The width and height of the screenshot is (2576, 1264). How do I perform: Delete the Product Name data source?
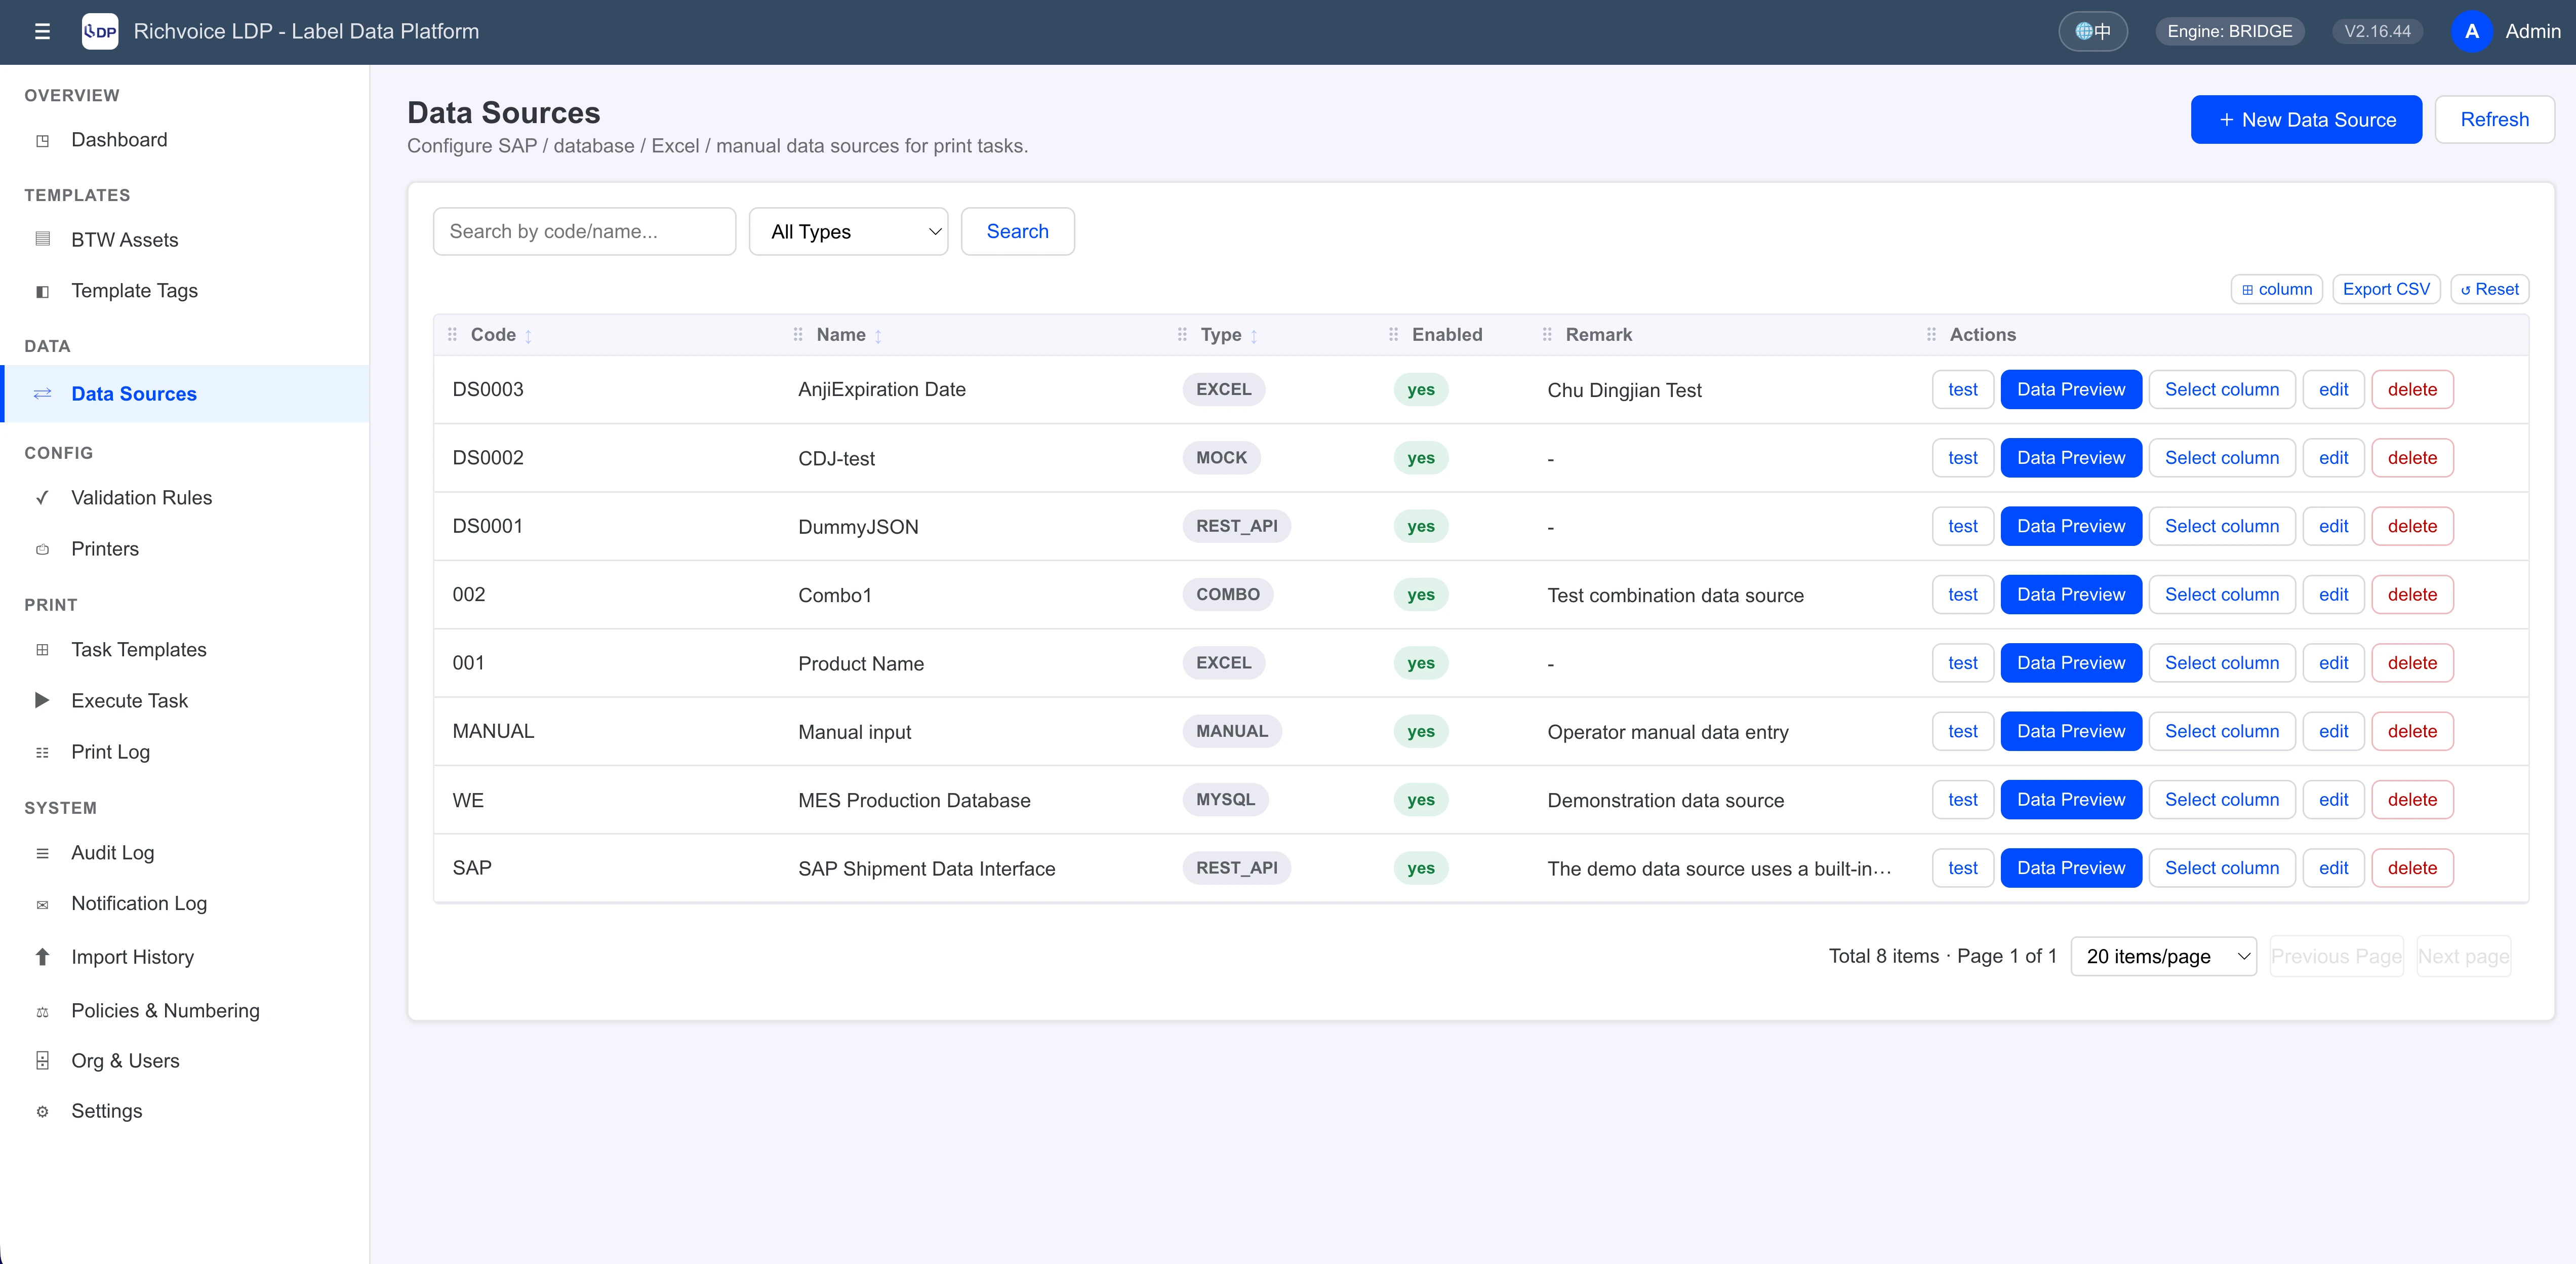point(2412,663)
